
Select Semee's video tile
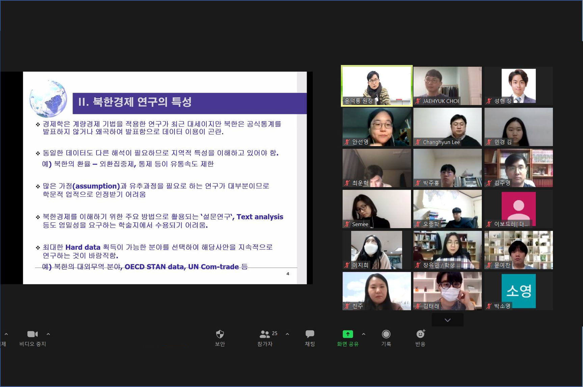click(377, 209)
